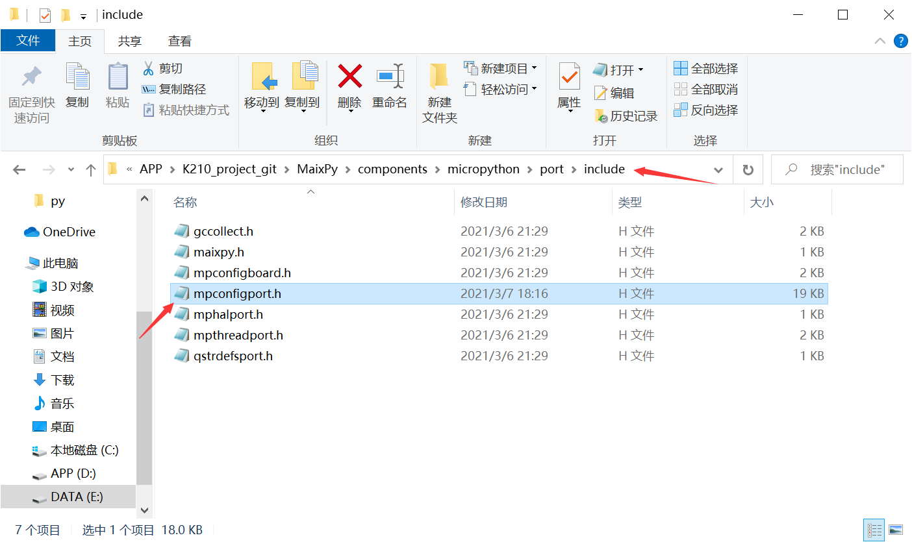Select file mpthreadport.h
The image size is (912, 542).
(499, 335)
